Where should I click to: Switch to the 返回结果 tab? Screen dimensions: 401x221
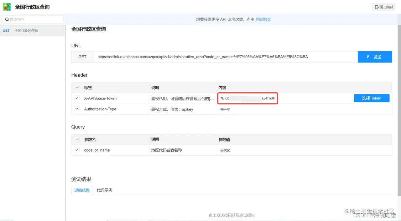click(x=82, y=190)
